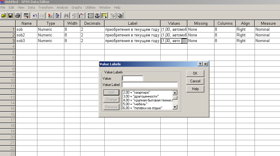Open the View menu

tap(21, 7)
